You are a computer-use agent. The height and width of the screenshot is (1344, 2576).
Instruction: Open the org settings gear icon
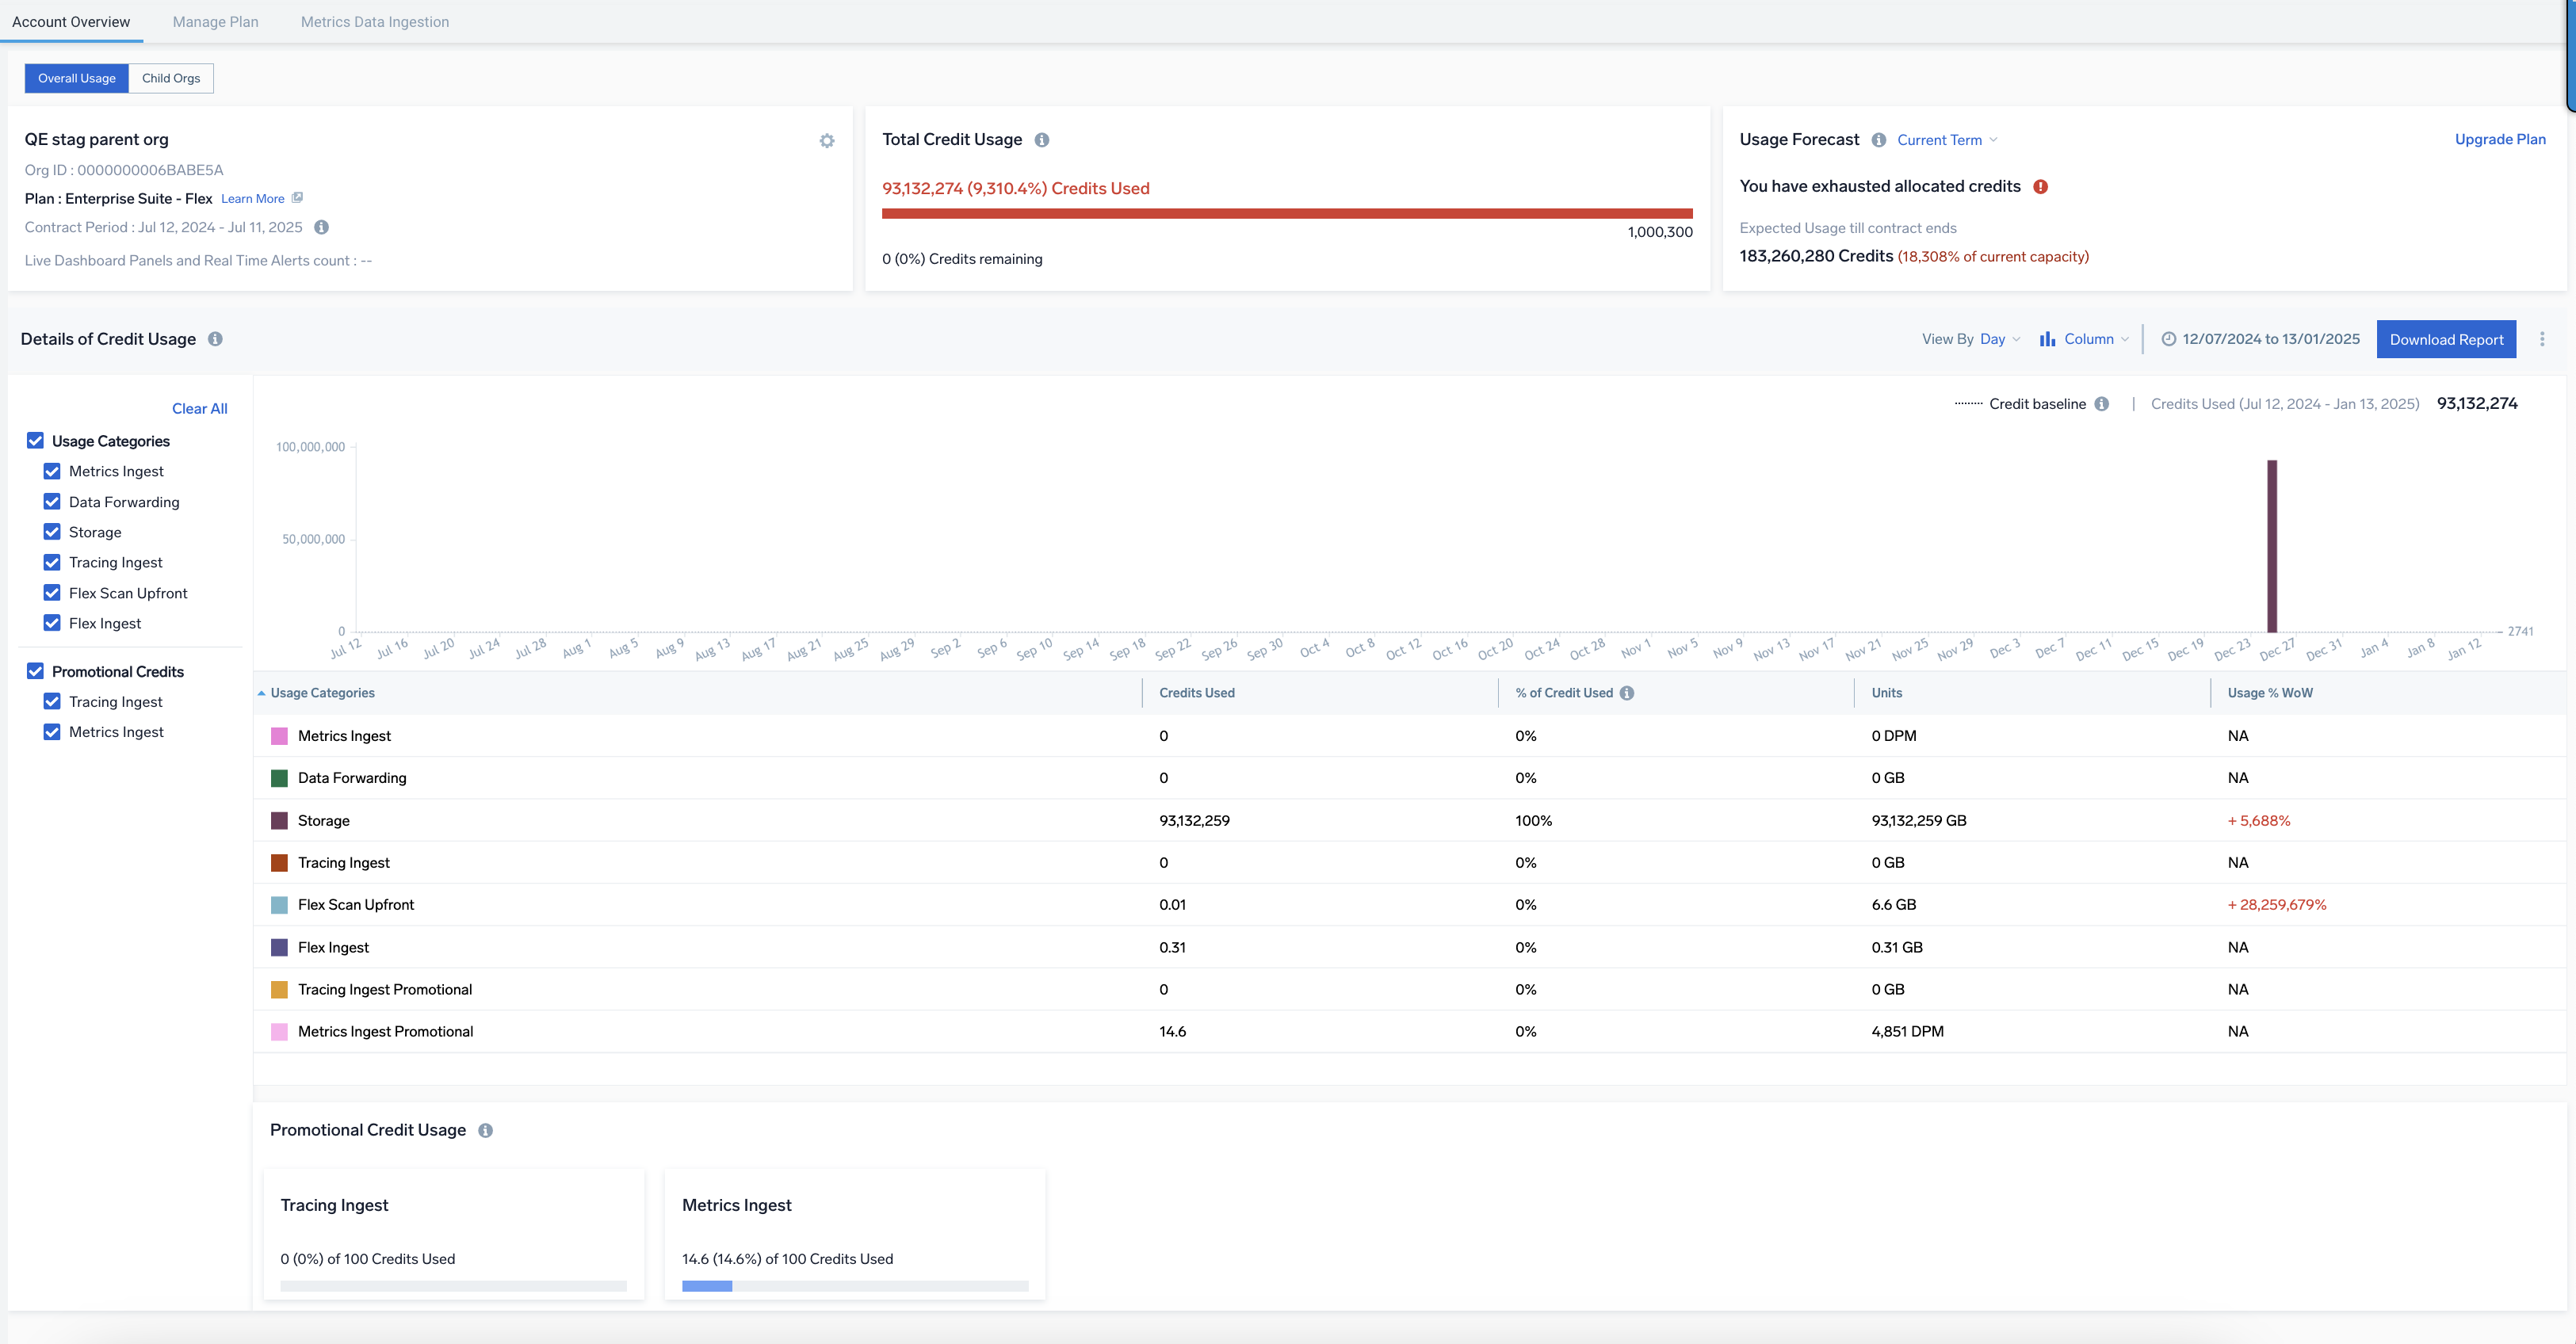(827, 141)
